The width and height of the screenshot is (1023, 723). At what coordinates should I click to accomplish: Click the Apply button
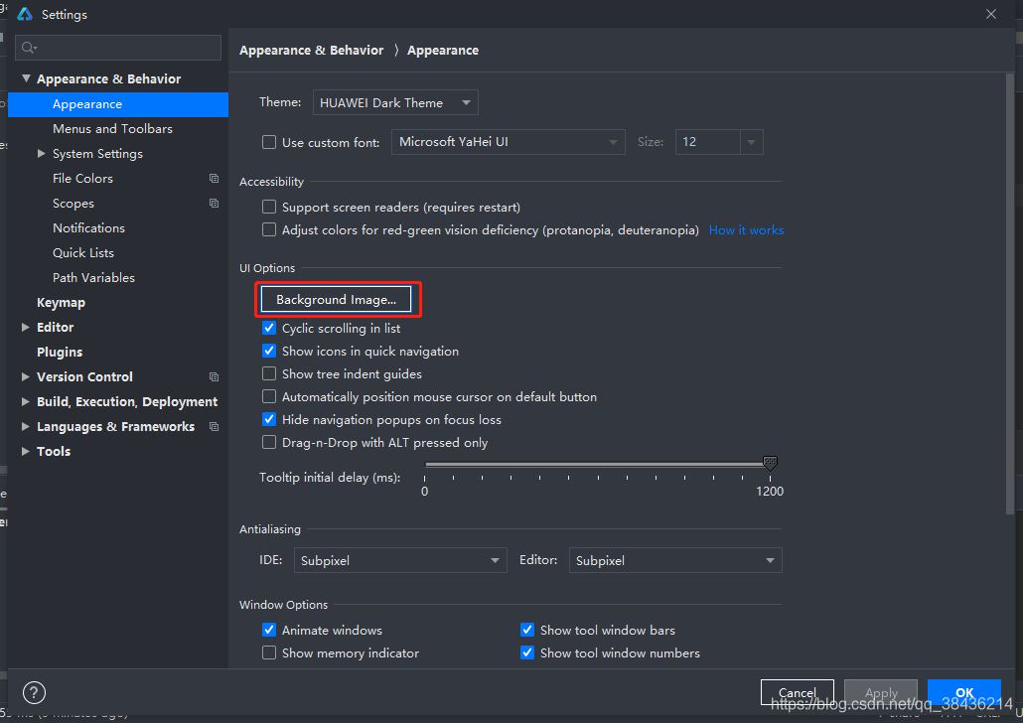tap(881, 692)
